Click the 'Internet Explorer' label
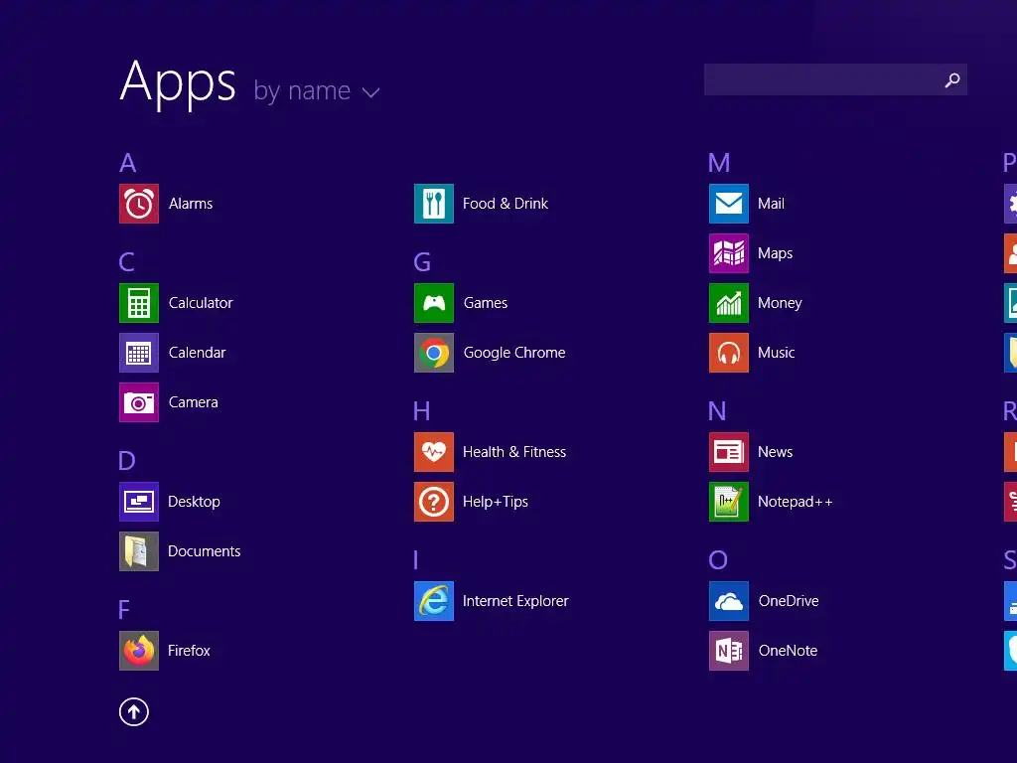 515,601
